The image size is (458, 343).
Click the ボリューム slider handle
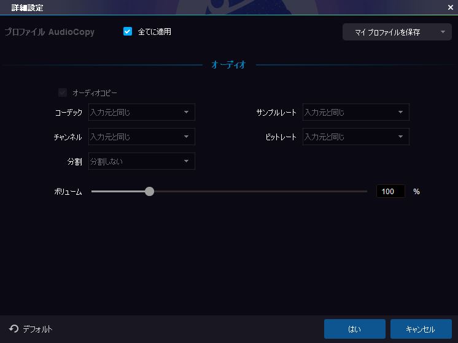(x=149, y=192)
